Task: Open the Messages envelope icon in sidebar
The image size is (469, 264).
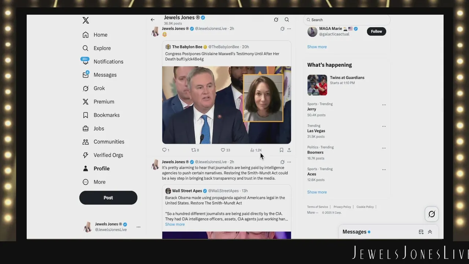Action: [x=85, y=75]
